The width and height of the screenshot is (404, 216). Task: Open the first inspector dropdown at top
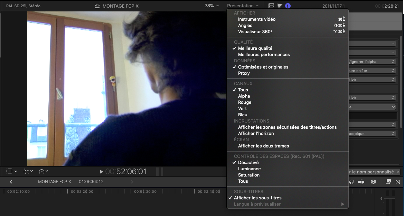372,44
